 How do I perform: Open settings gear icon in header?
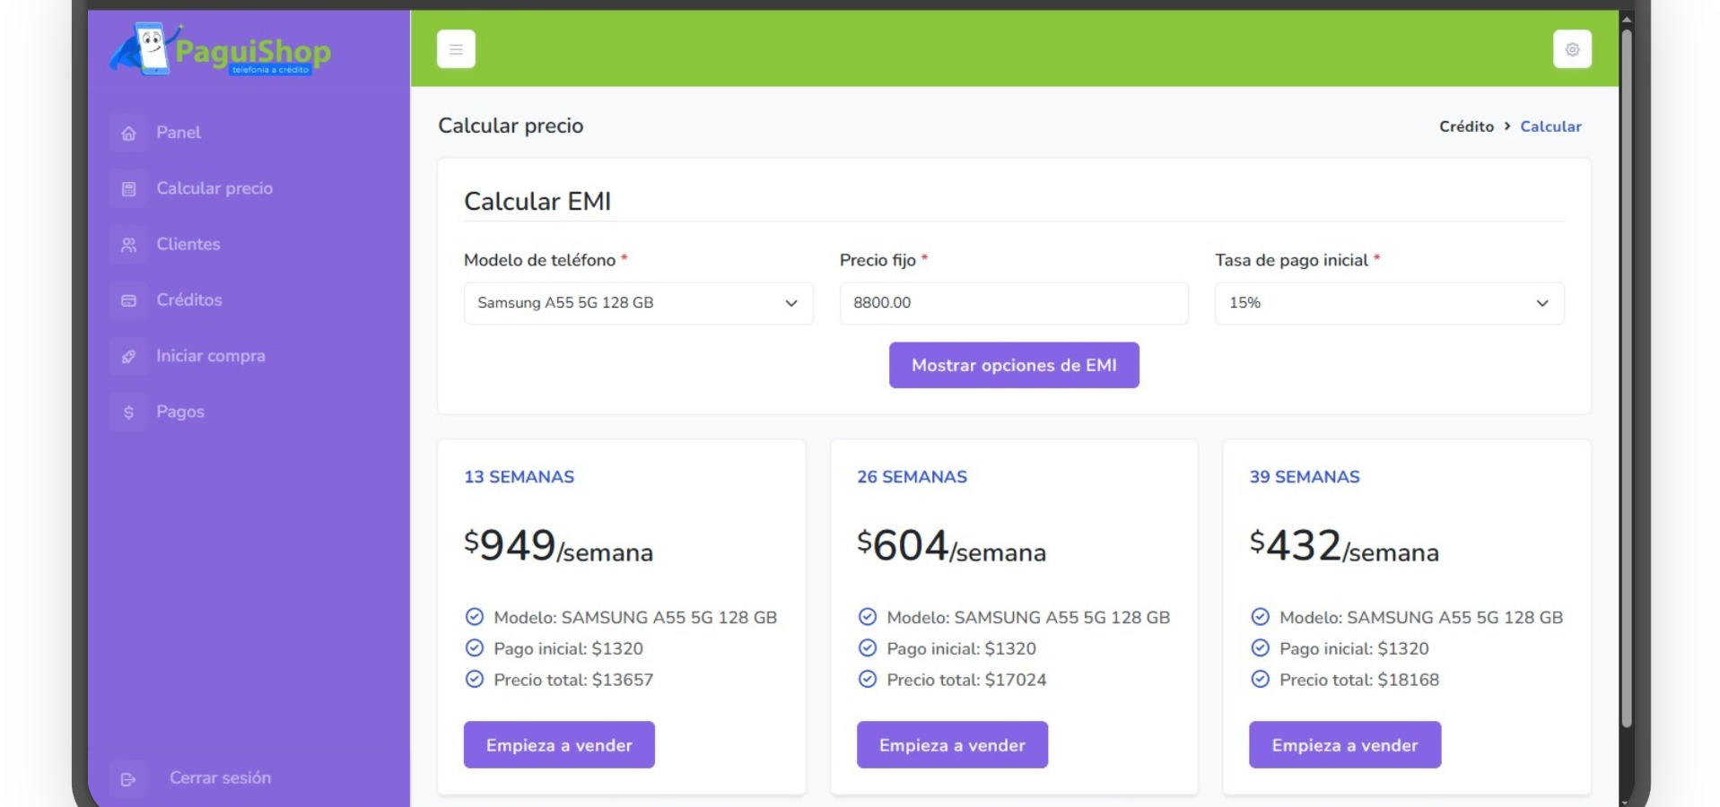pyautogui.click(x=1572, y=49)
